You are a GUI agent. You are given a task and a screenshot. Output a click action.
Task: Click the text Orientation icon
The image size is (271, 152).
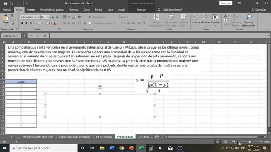pyautogui.click(x=80, y=17)
